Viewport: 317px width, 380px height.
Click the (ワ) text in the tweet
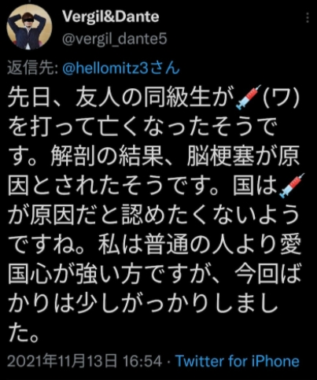[282, 98]
